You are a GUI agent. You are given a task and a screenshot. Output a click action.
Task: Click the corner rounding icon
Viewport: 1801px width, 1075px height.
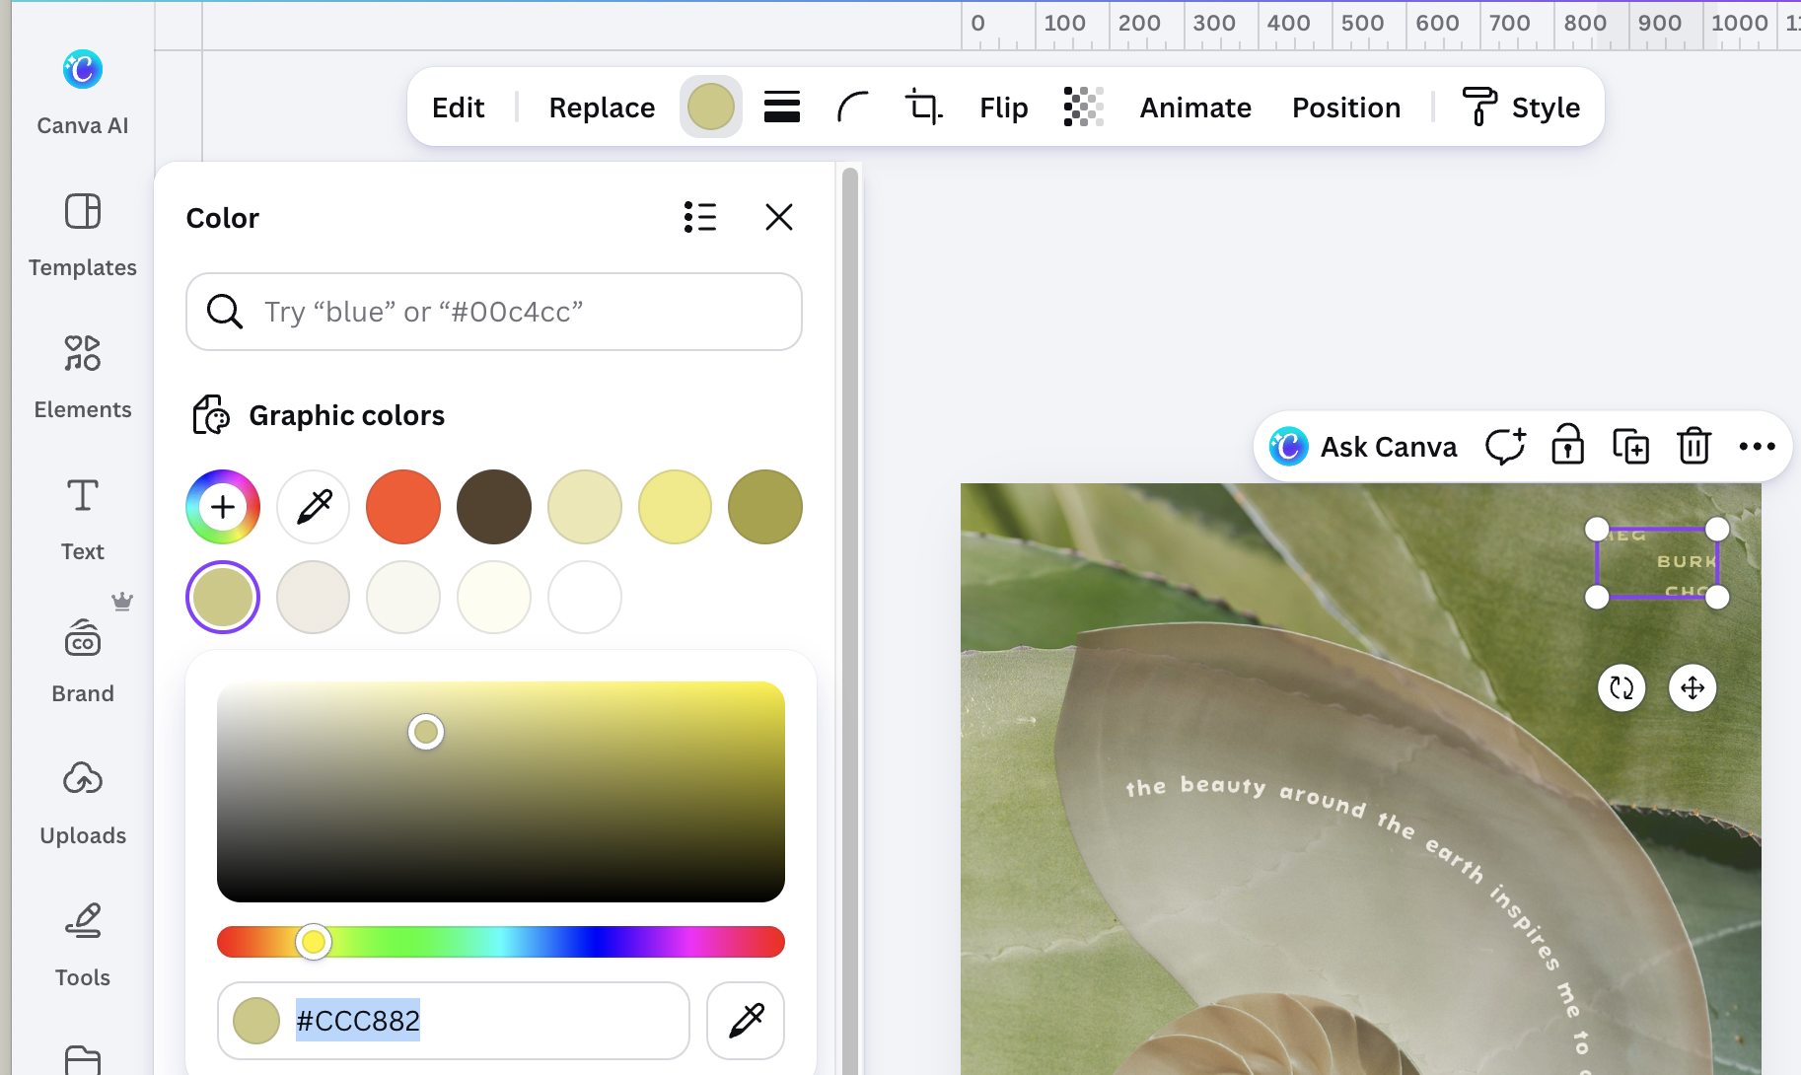tap(852, 107)
